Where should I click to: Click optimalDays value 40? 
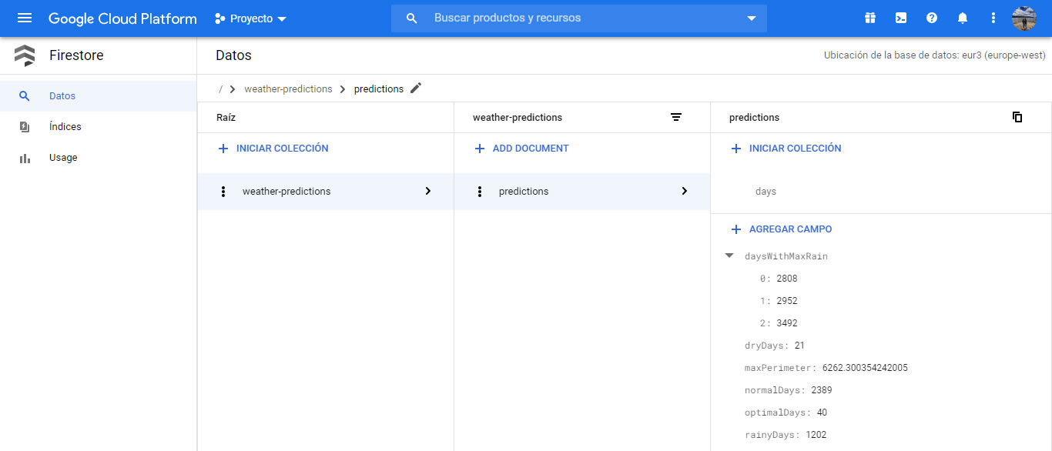tap(822, 413)
